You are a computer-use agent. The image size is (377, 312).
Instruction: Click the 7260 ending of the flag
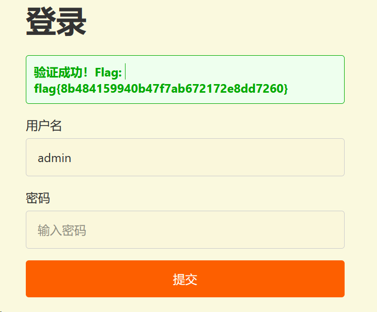tap(270, 89)
